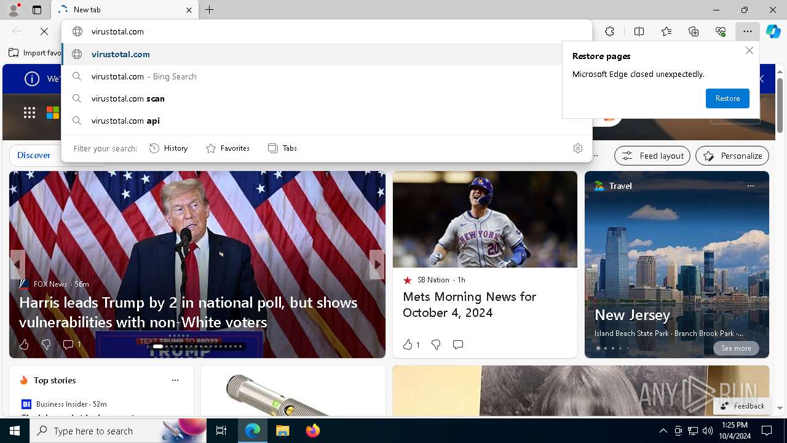Image resolution: width=787 pixels, height=443 pixels.
Task: Click Restore button in Restore pages popup
Action: [727, 98]
